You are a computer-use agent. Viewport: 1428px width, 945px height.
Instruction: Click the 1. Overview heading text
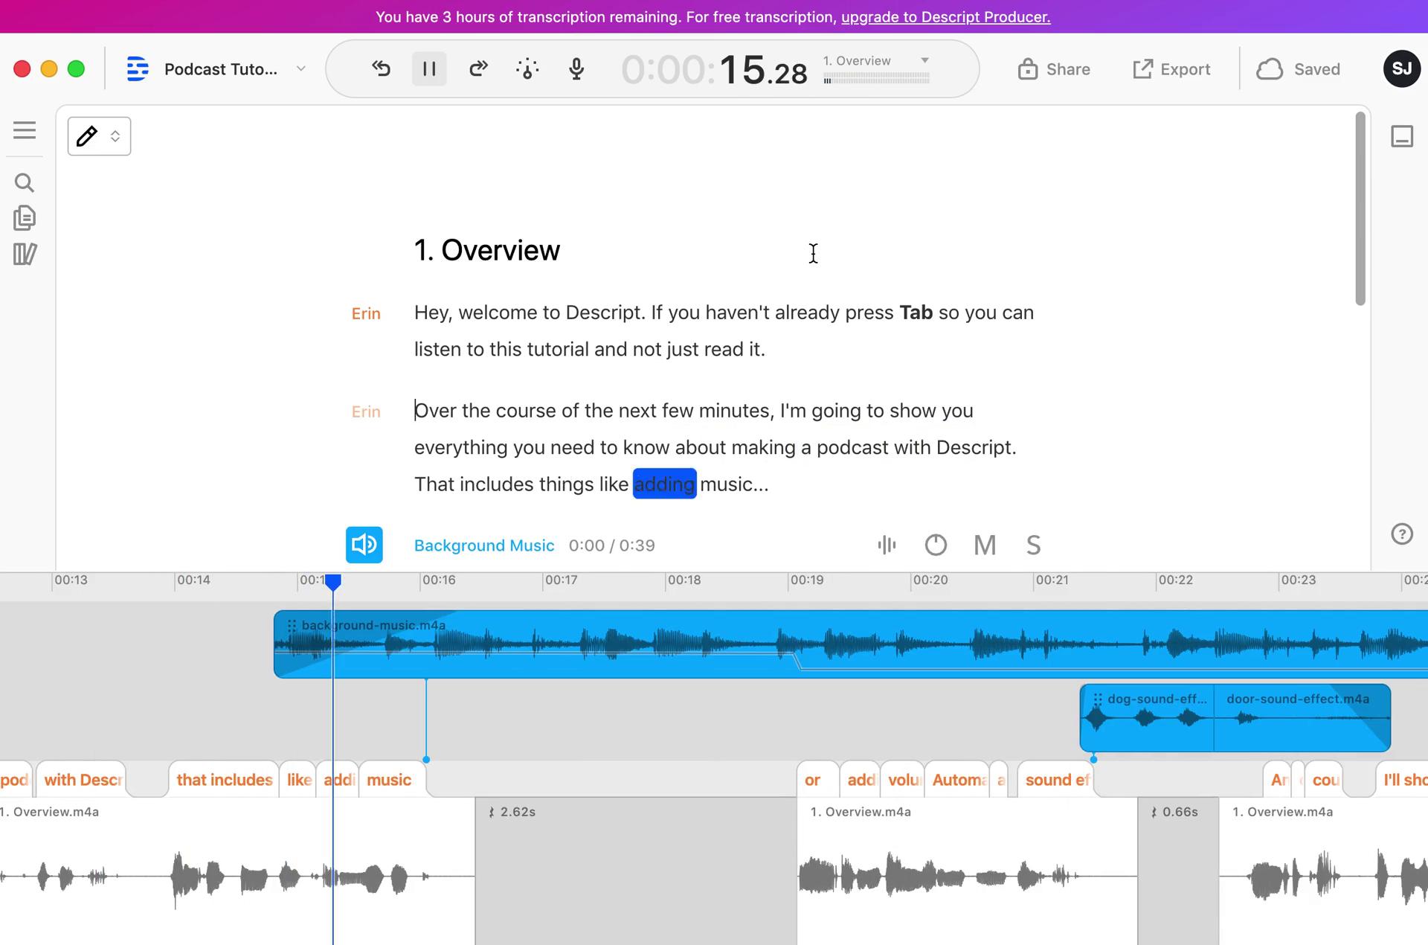pyautogui.click(x=487, y=251)
